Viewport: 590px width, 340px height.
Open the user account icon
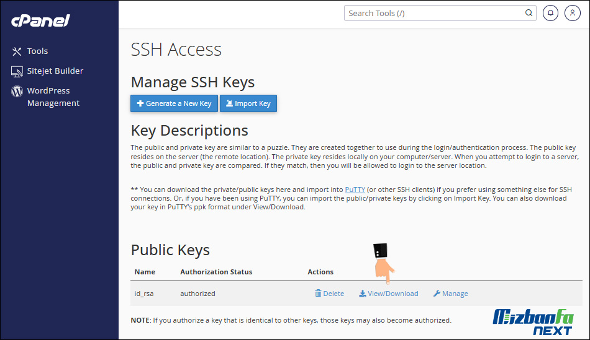[573, 13]
